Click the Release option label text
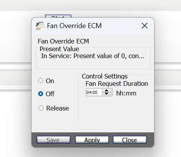The width and height of the screenshot is (181, 157). (x=58, y=108)
